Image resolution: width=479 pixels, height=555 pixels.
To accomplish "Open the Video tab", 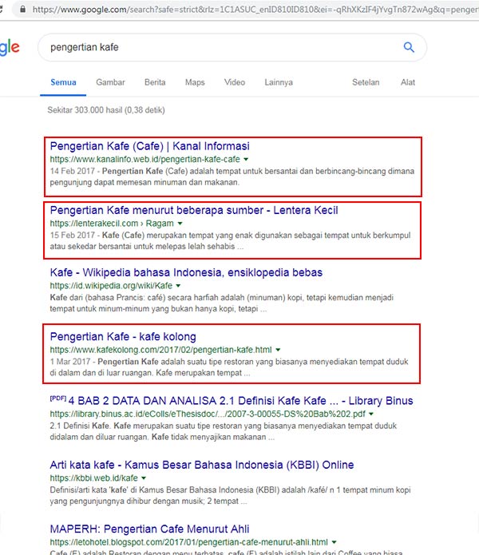I will (x=235, y=82).
